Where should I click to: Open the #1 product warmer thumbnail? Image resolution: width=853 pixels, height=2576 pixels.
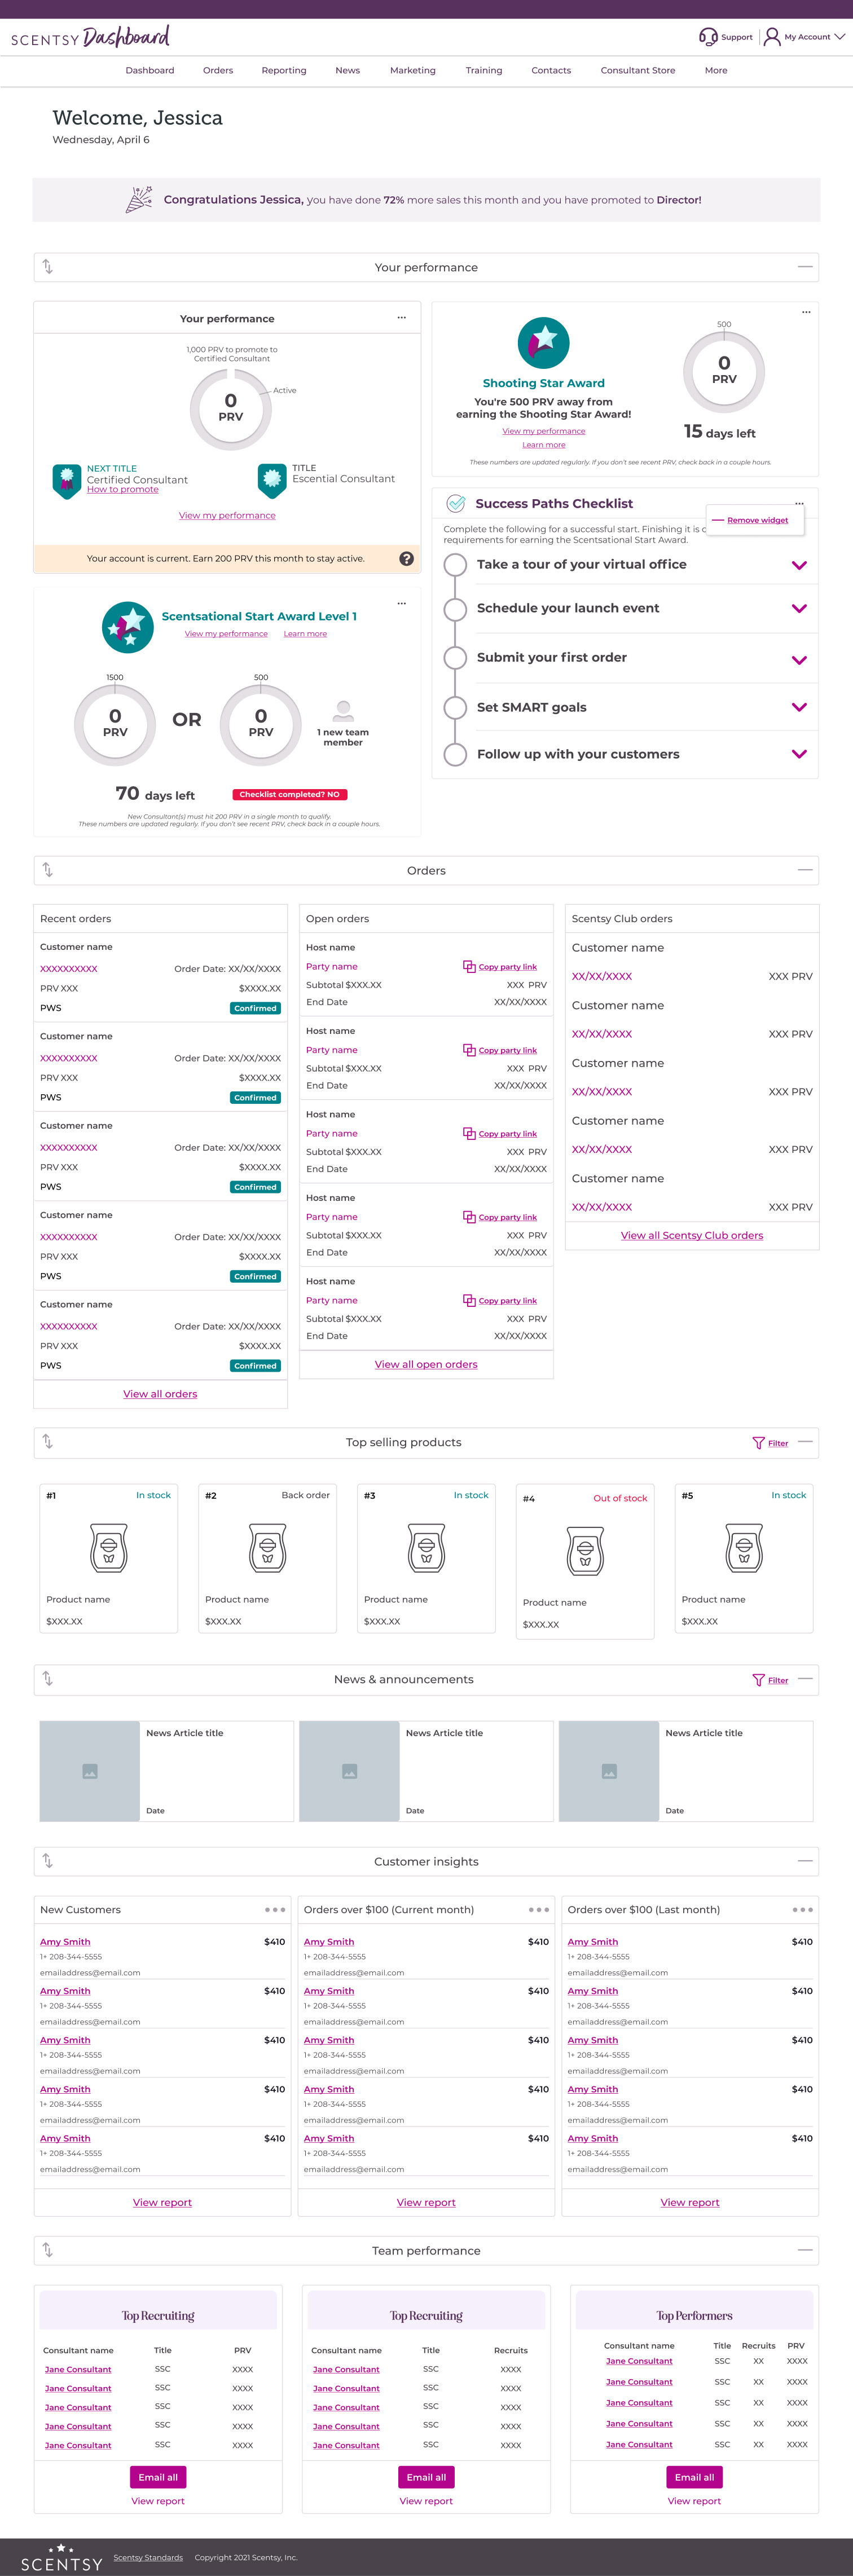[109, 1548]
